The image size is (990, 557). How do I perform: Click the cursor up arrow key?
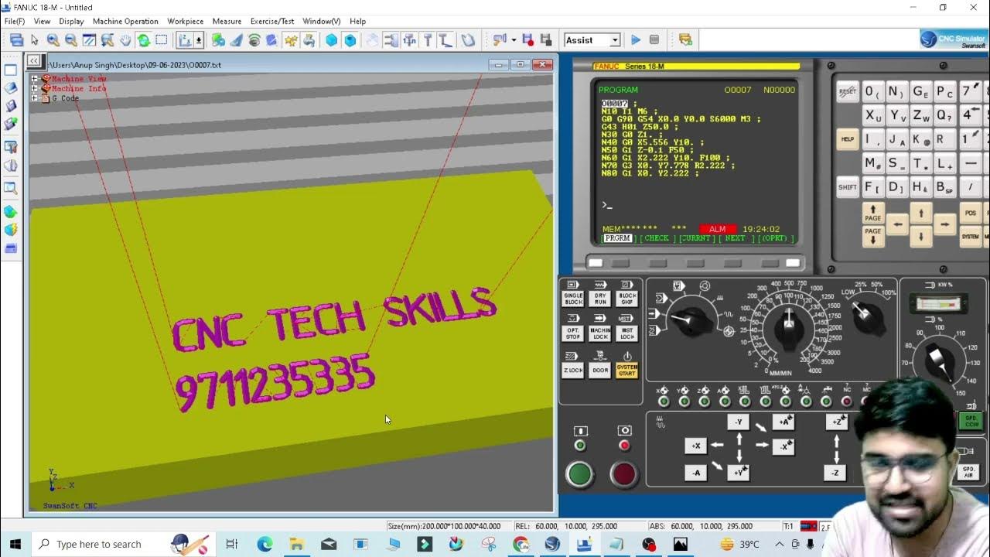point(921,213)
